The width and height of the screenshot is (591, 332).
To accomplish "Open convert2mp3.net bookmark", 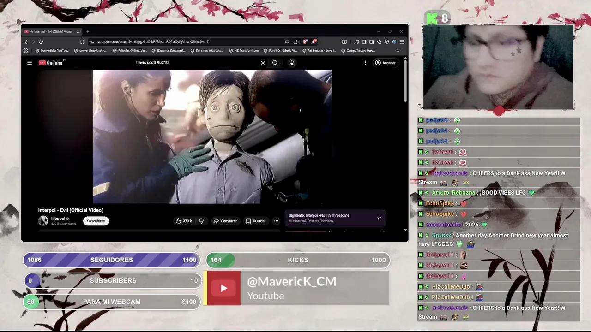I will click(x=90, y=51).
